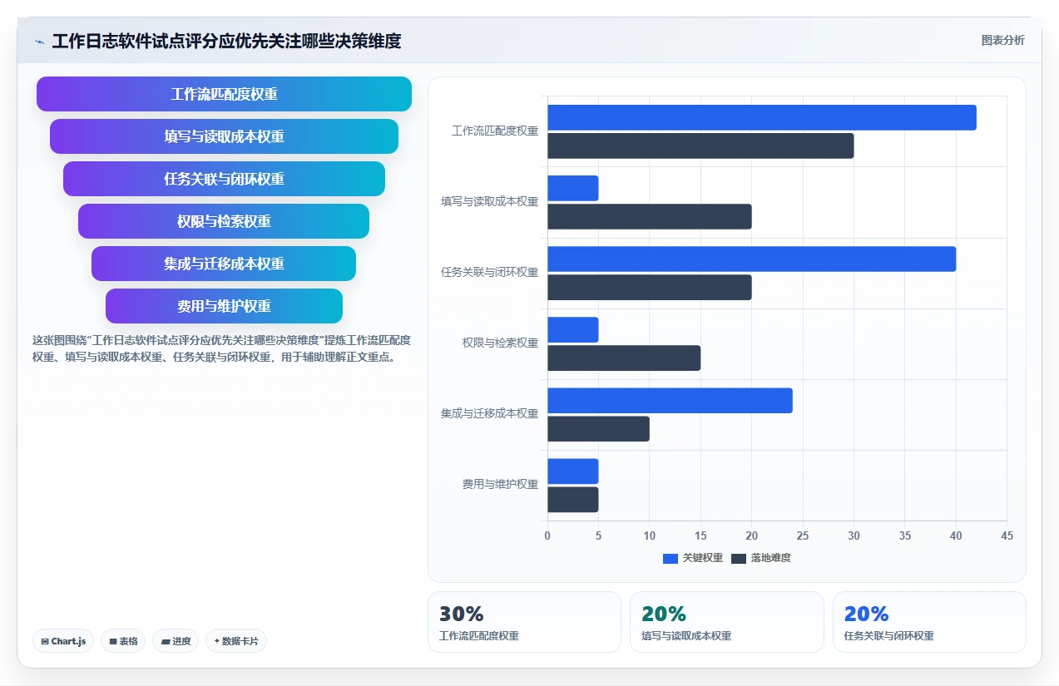1059x686 pixels.
Task: Click the 集成与迁移成本权重 y-axis label
Action: pos(489,413)
